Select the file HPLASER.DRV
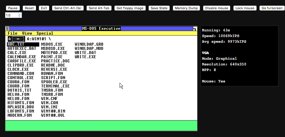 [x=21, y=107]
